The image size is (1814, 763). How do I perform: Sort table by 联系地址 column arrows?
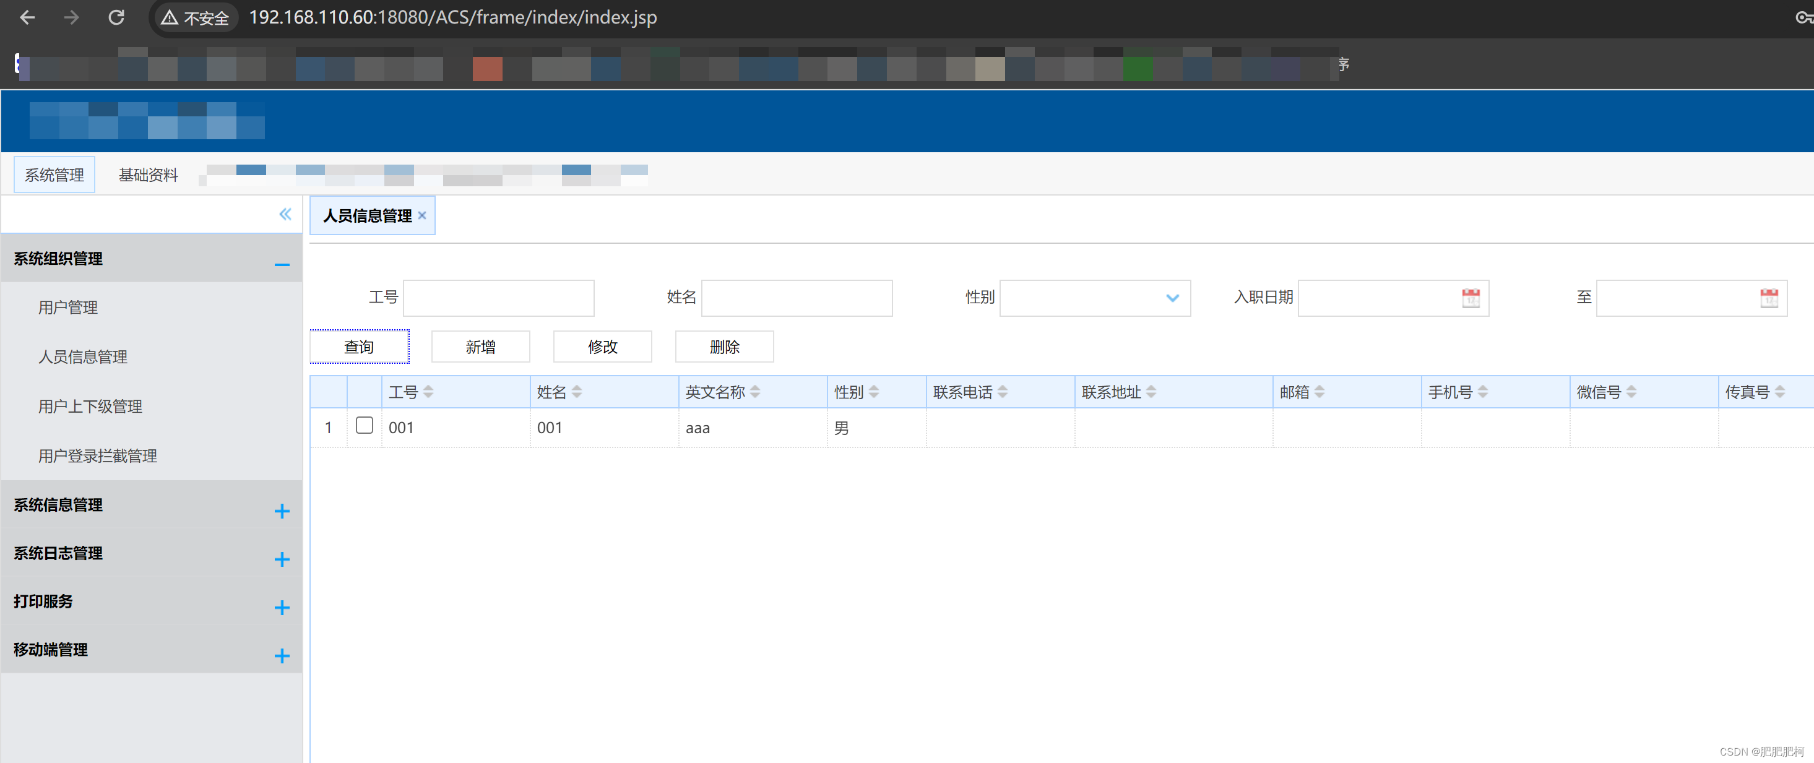click(1151, 392)
